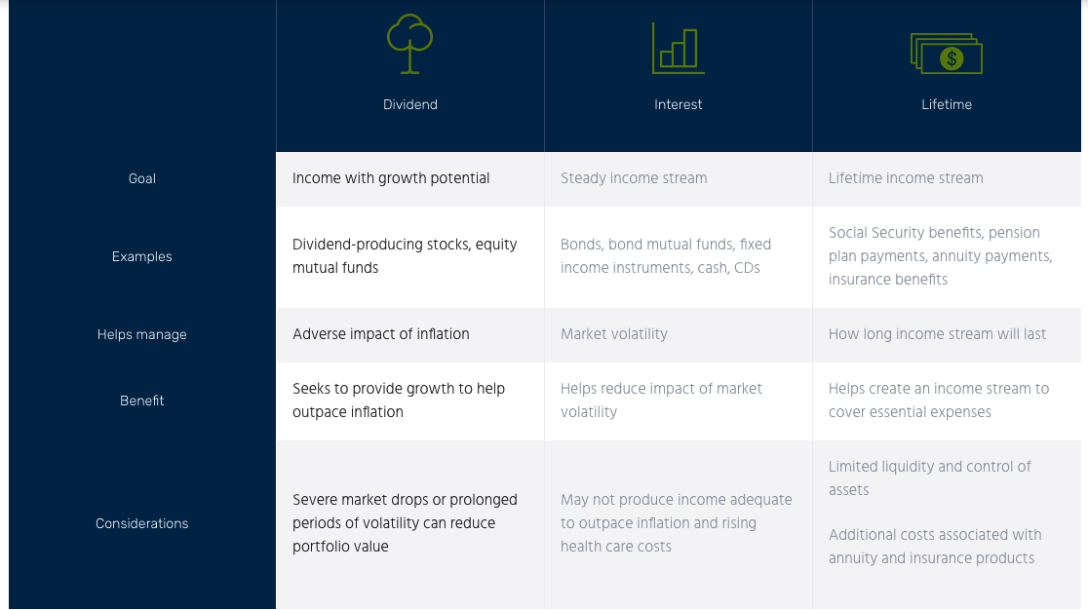Click the tree icon above Dividend

pyautogui.click(x=409, y=44)
